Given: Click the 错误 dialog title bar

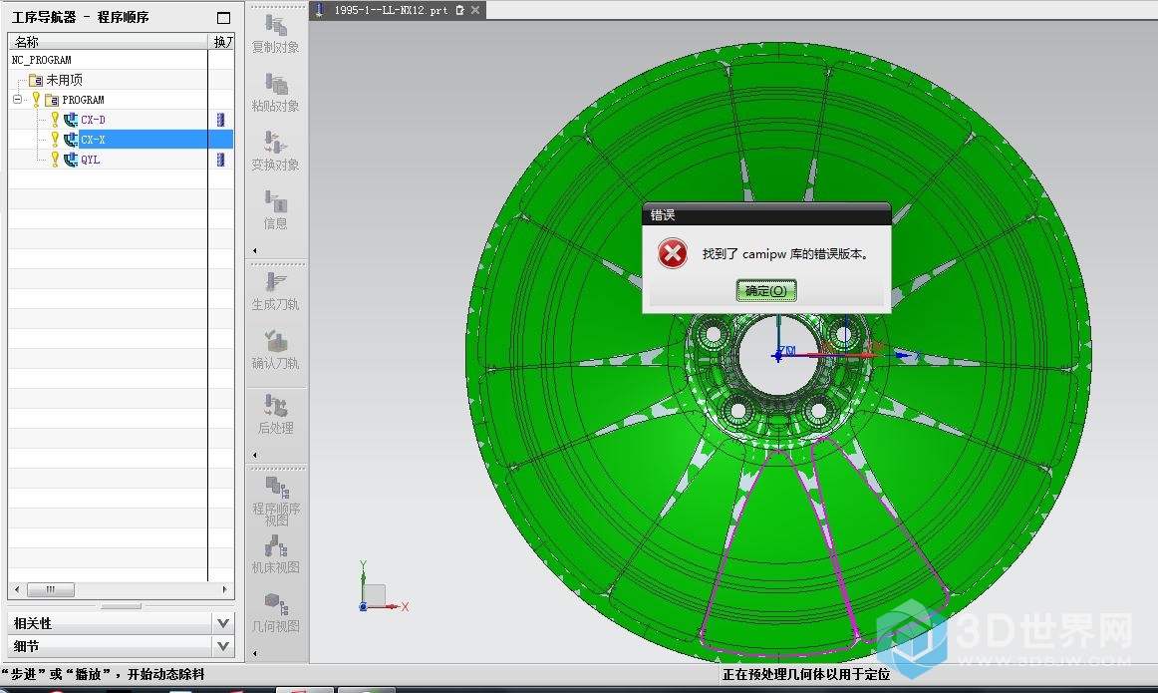Looking at the screenshot, I should point(766,214).
